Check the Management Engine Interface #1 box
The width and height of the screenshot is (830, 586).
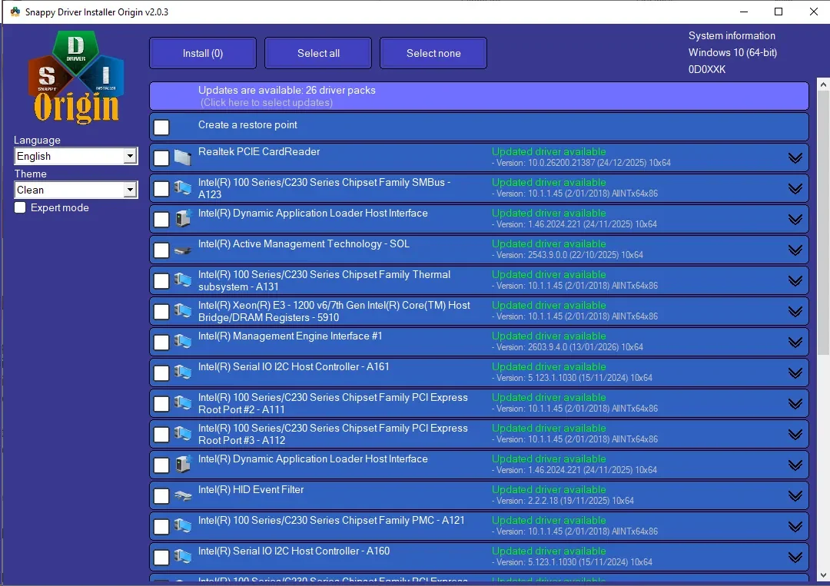(161, 342)
